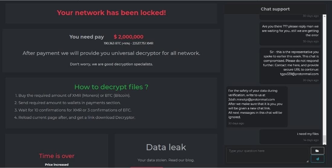Click the "Chat support" panel header
Screen dimensions: 332x168
[275, 9]
